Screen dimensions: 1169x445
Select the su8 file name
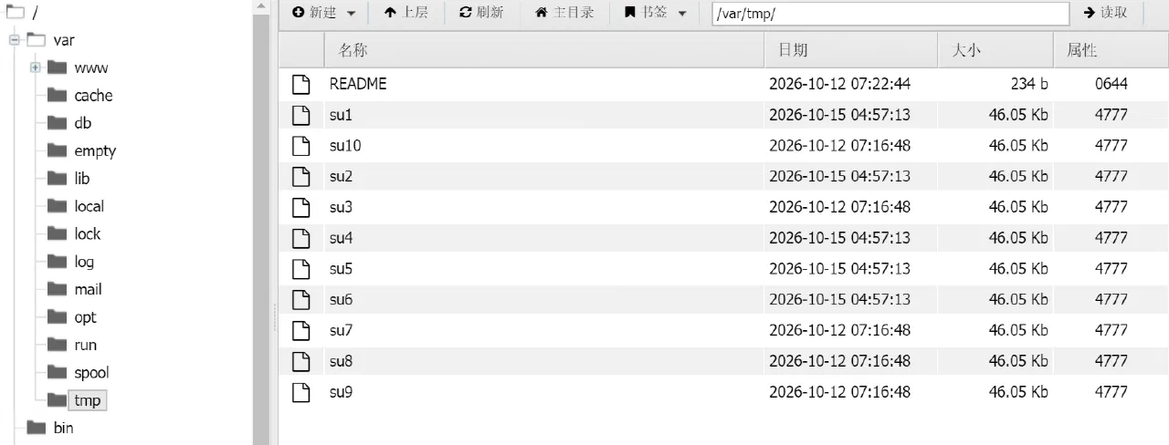341,361
